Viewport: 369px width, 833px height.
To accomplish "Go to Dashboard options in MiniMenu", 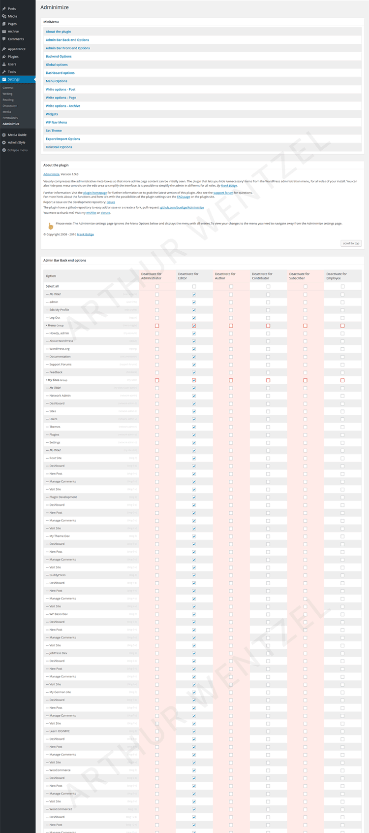I will [60, 73].
